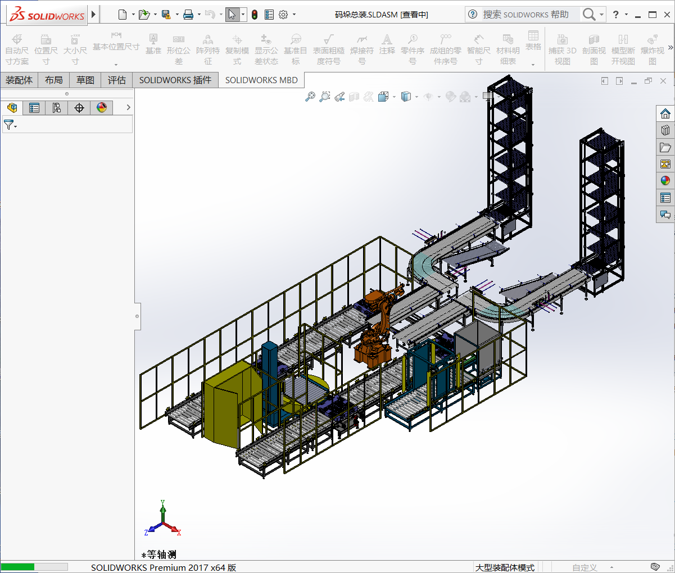Switch to the SOLIDWORKS MBD tab
Screen dimensions: 675x573
[x=261, y=80]
